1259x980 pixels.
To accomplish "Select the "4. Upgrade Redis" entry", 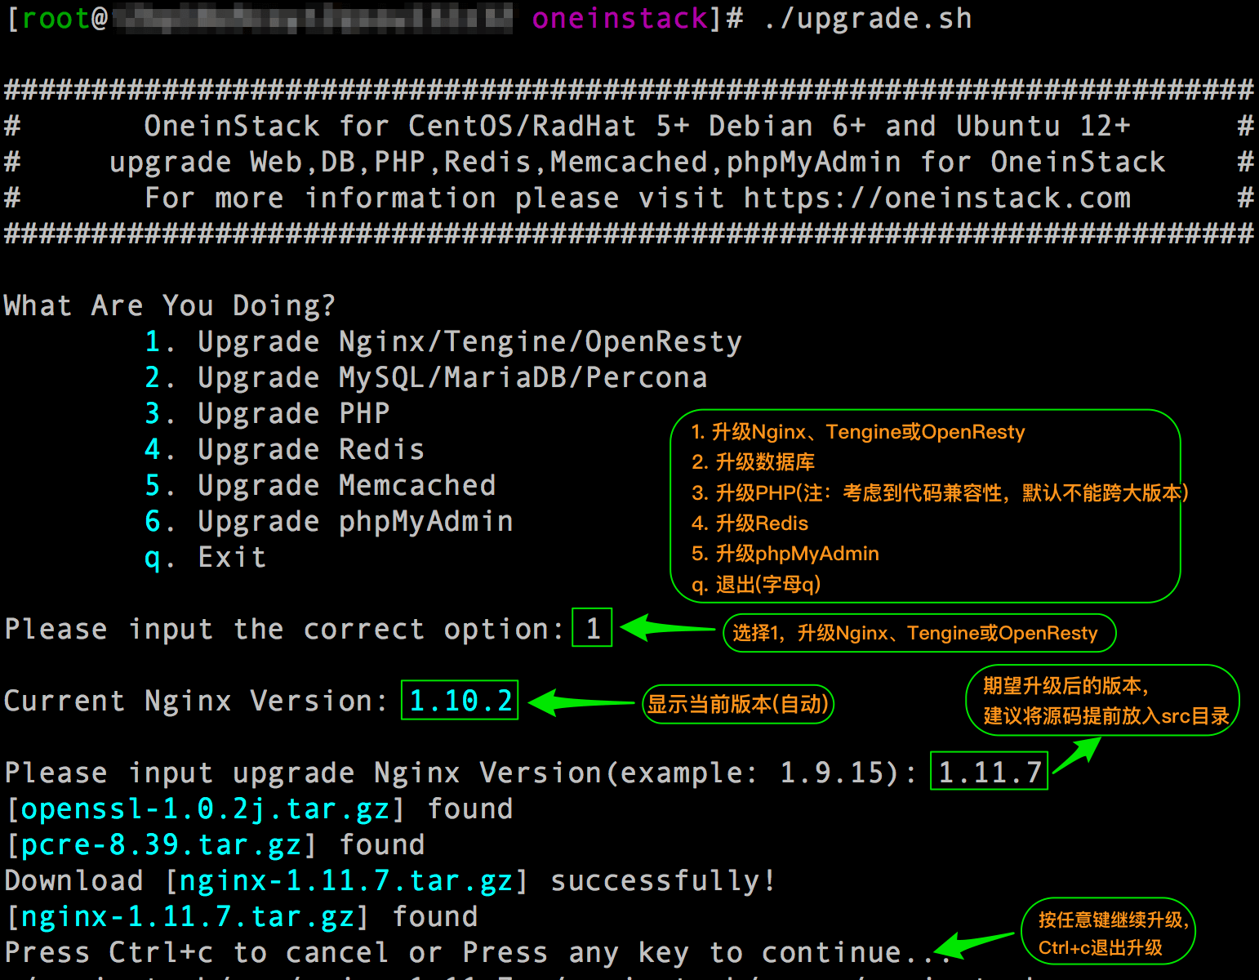I will pos(283,449).
